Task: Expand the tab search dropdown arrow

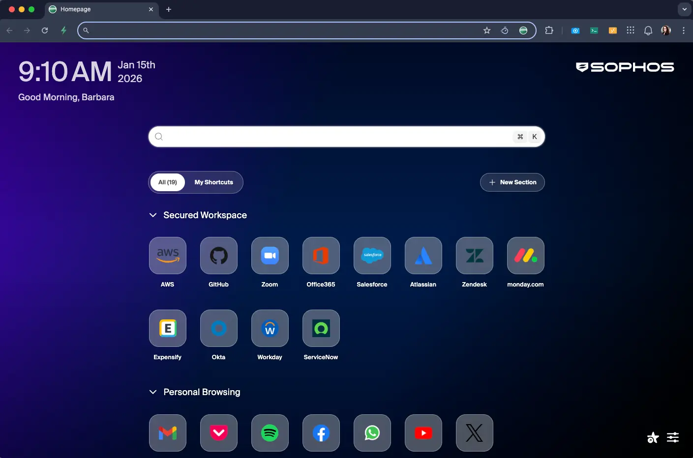Action: coord(684,9)
